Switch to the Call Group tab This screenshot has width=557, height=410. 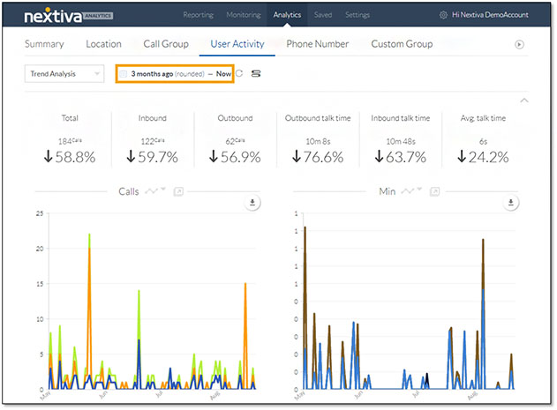click(166, 44)
